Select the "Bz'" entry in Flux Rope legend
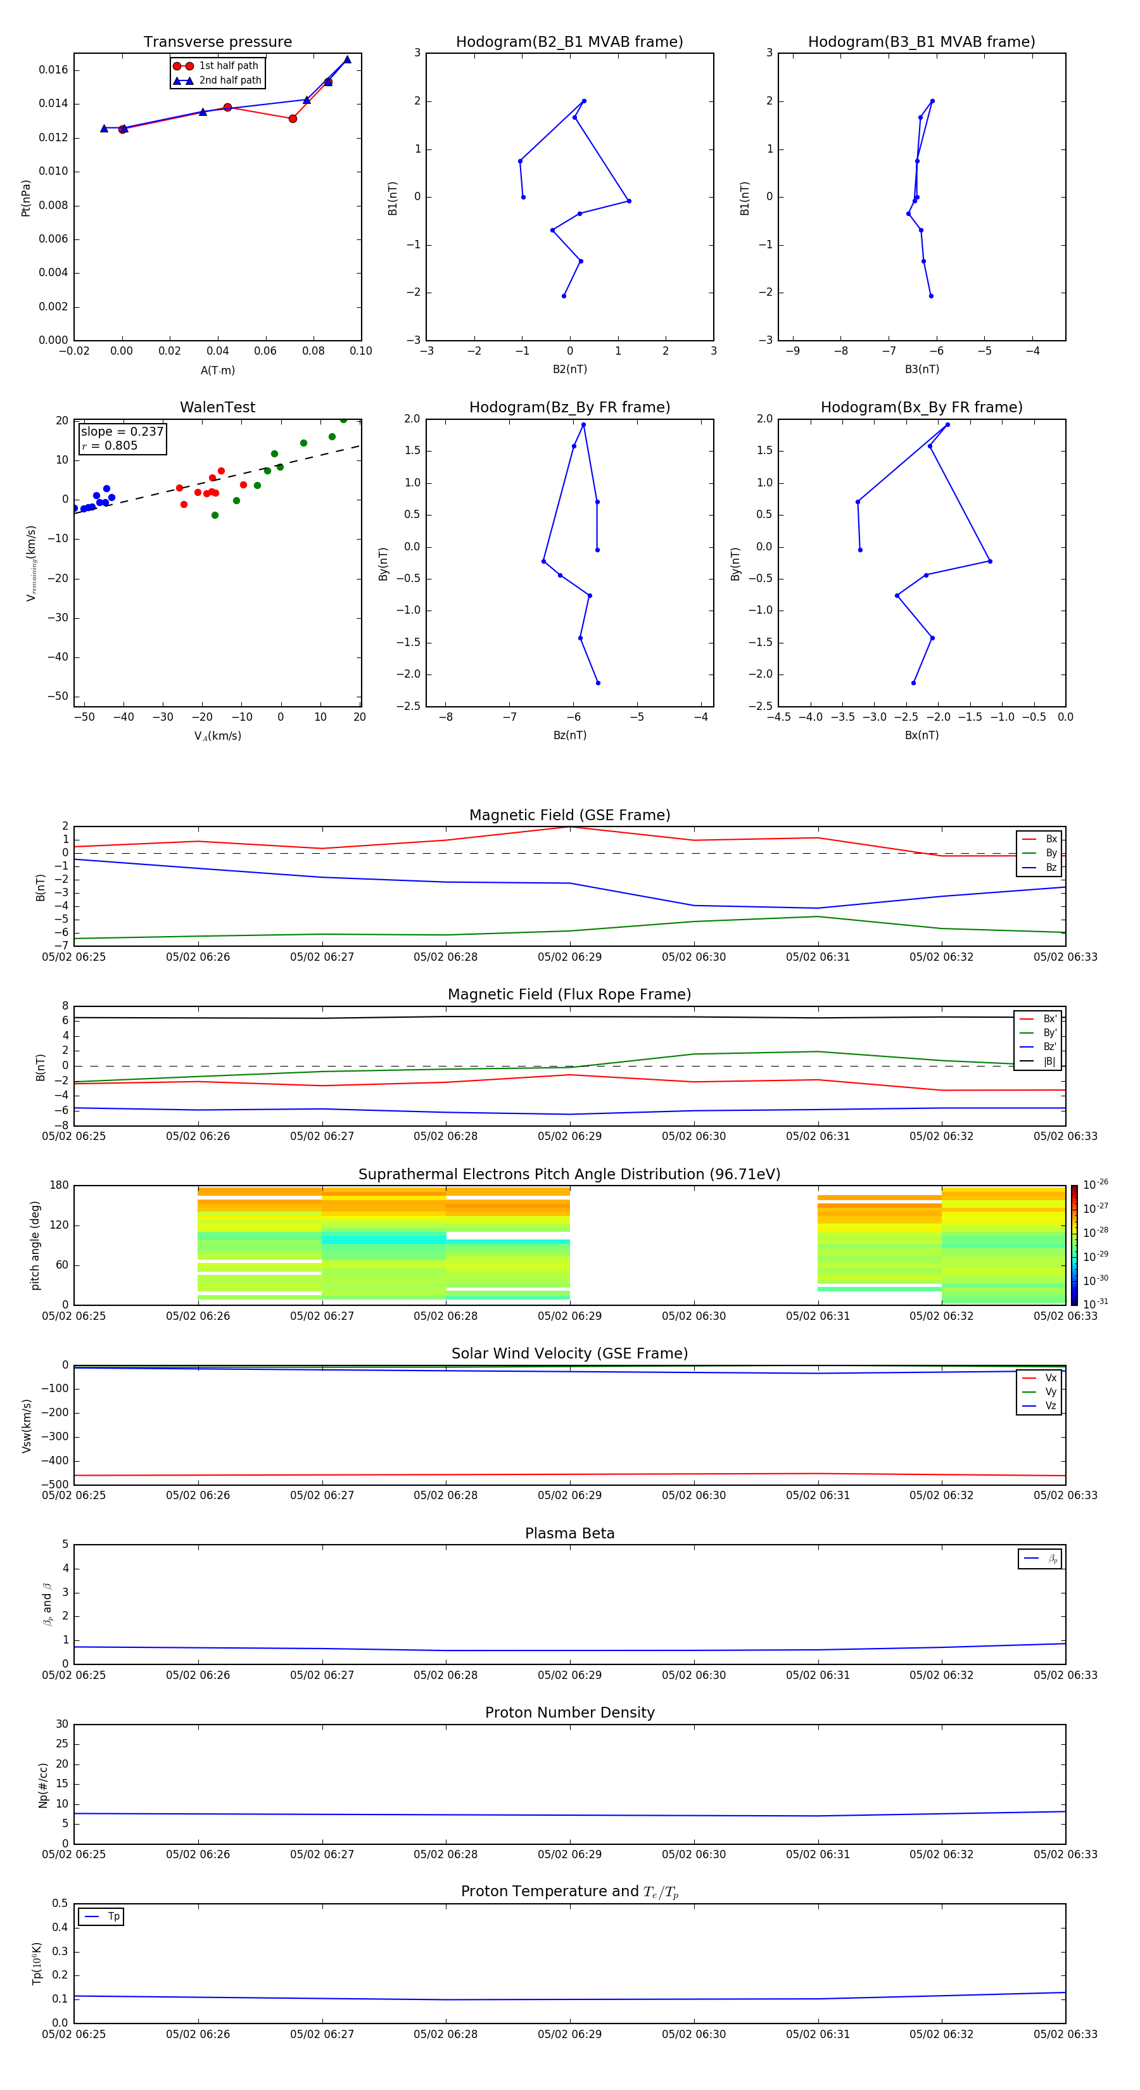 point(1039,1047)
